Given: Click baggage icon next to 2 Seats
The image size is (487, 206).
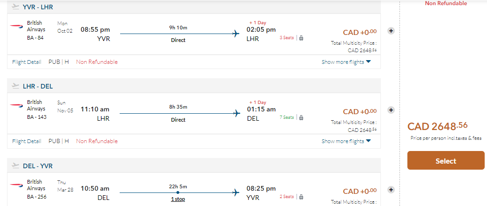Looking at the screenshot, I should click(x=301, y=197).
